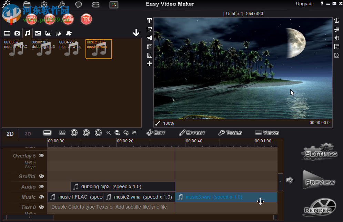Switch to the 3D timeline tab

28,133
